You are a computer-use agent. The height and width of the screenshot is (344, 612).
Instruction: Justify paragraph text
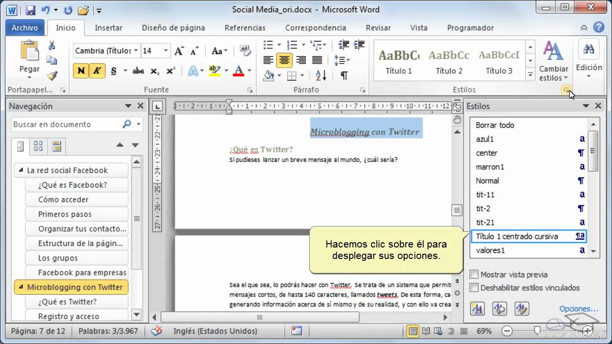(317, 60)
